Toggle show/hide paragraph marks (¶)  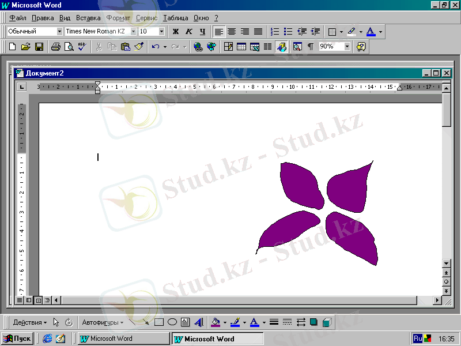coord(311,47)
